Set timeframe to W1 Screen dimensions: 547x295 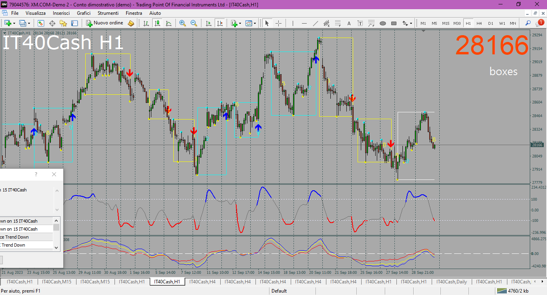click(x=502, y=23)
